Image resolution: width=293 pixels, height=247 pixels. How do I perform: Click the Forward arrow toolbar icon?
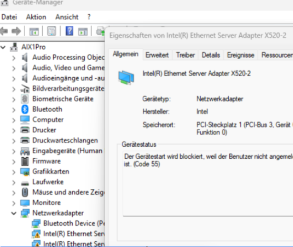16,31
